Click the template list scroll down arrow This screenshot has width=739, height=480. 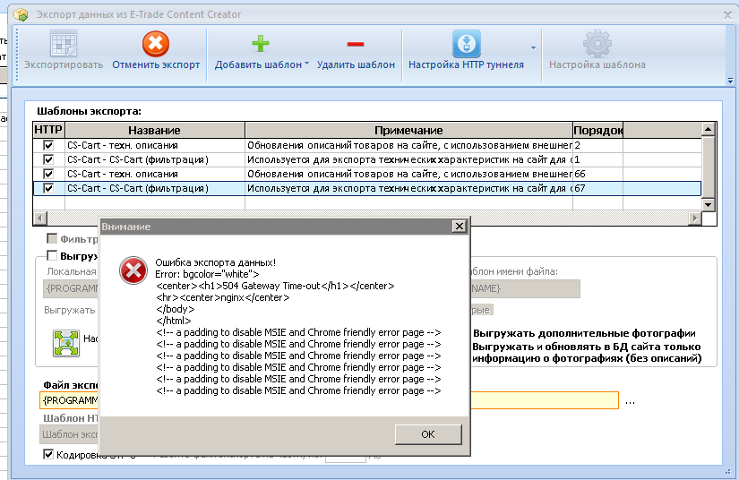(x=708, y=204)
